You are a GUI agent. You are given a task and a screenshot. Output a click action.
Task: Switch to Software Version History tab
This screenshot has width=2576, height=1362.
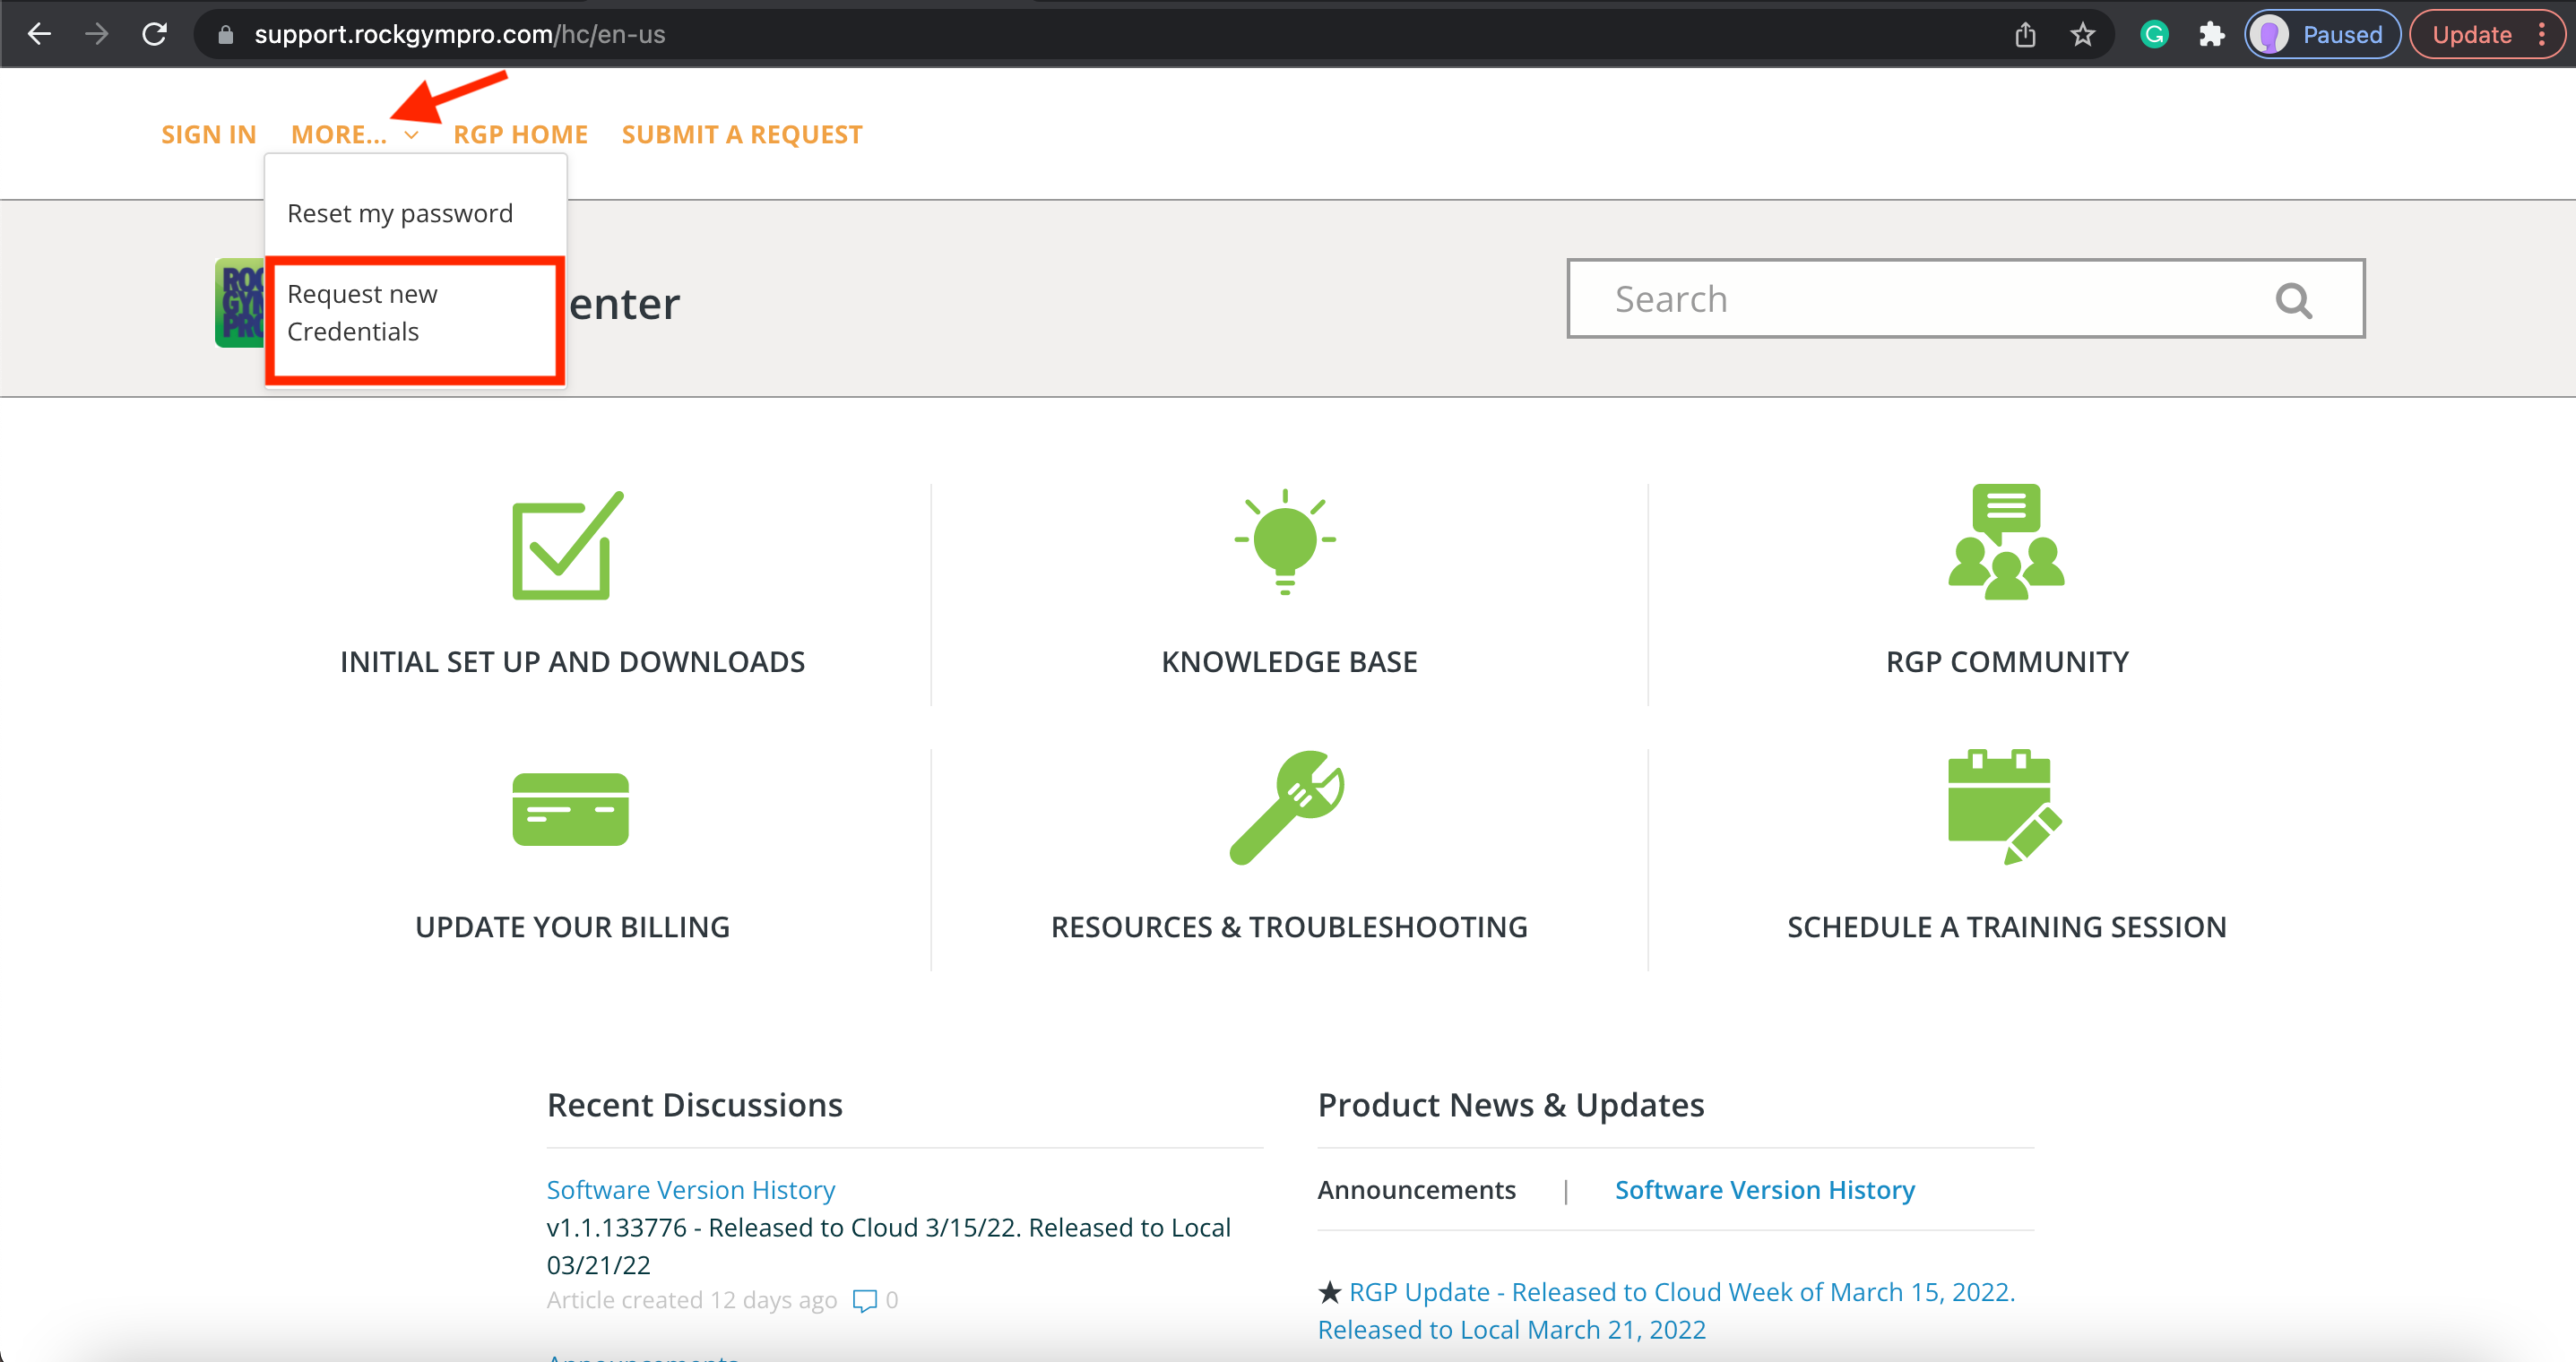(1765, 1189)
